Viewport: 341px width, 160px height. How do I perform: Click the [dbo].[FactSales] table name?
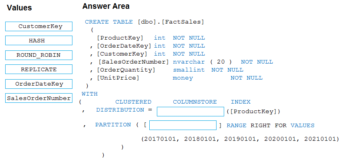pos(170,22)
